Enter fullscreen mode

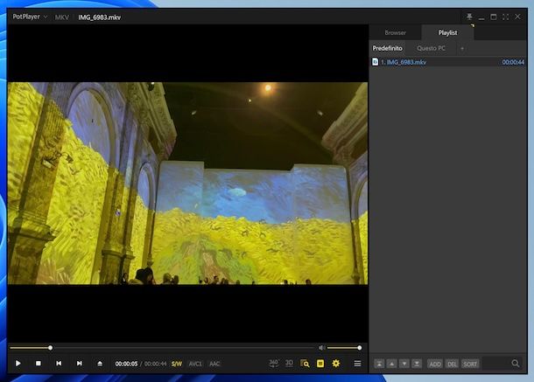[505, 17]
